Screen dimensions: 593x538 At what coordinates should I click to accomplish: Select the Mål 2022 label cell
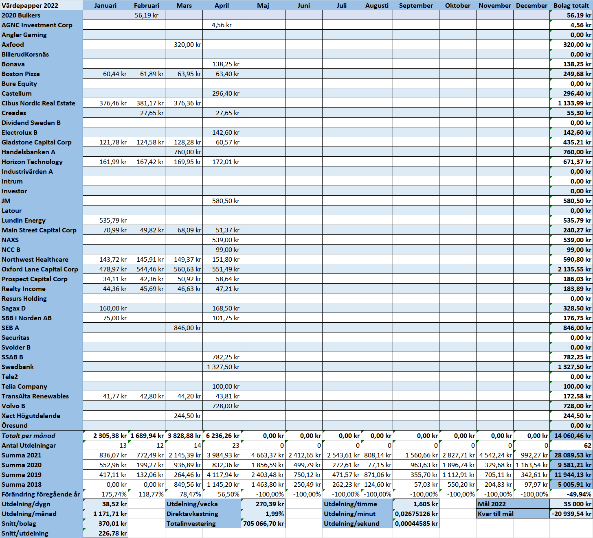(513, 504)
